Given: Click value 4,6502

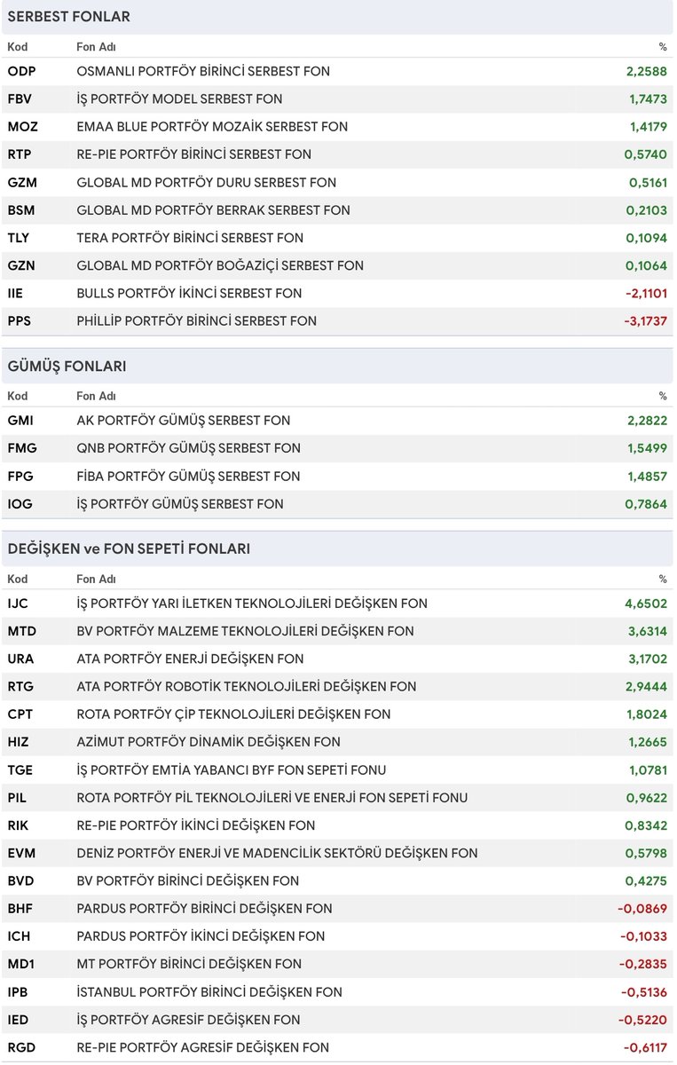Looking at the screenshot, I should [646, 603].
